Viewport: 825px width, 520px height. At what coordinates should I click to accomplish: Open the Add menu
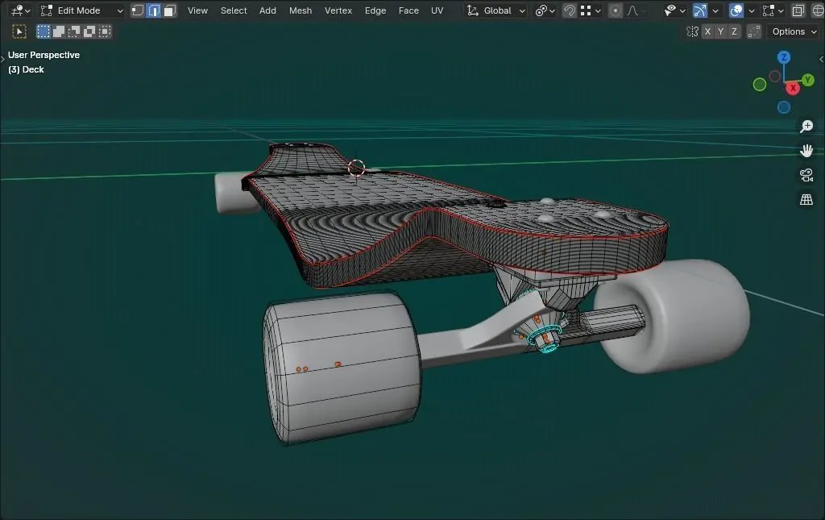(267, 10)
